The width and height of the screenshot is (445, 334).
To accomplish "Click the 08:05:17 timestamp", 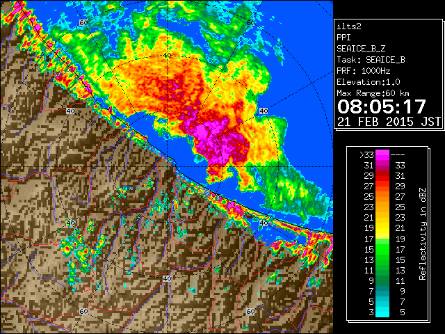I will tap(382, 106).
